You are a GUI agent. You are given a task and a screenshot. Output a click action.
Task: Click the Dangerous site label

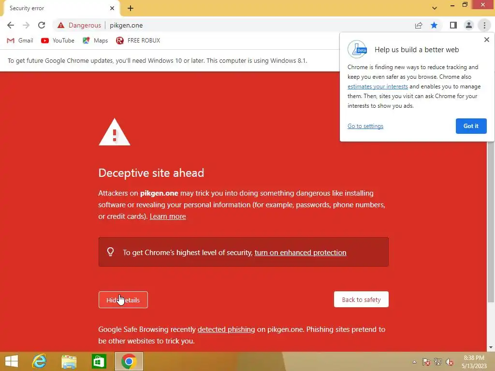pyautogui.click(x=85, y=25)
